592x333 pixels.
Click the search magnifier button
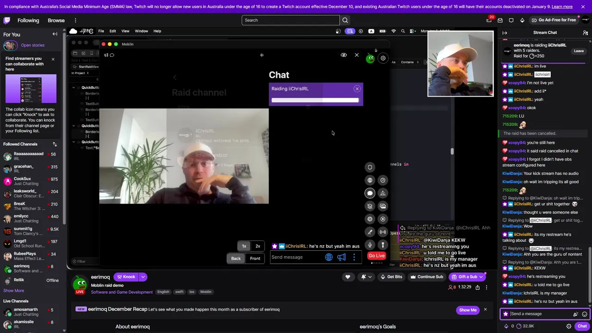pyautogui.click(x=345, y=20)
